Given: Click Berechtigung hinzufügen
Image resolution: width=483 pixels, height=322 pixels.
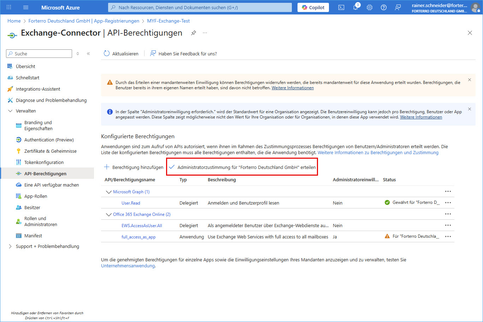Looking at the screenshot, I should [134, 167].
